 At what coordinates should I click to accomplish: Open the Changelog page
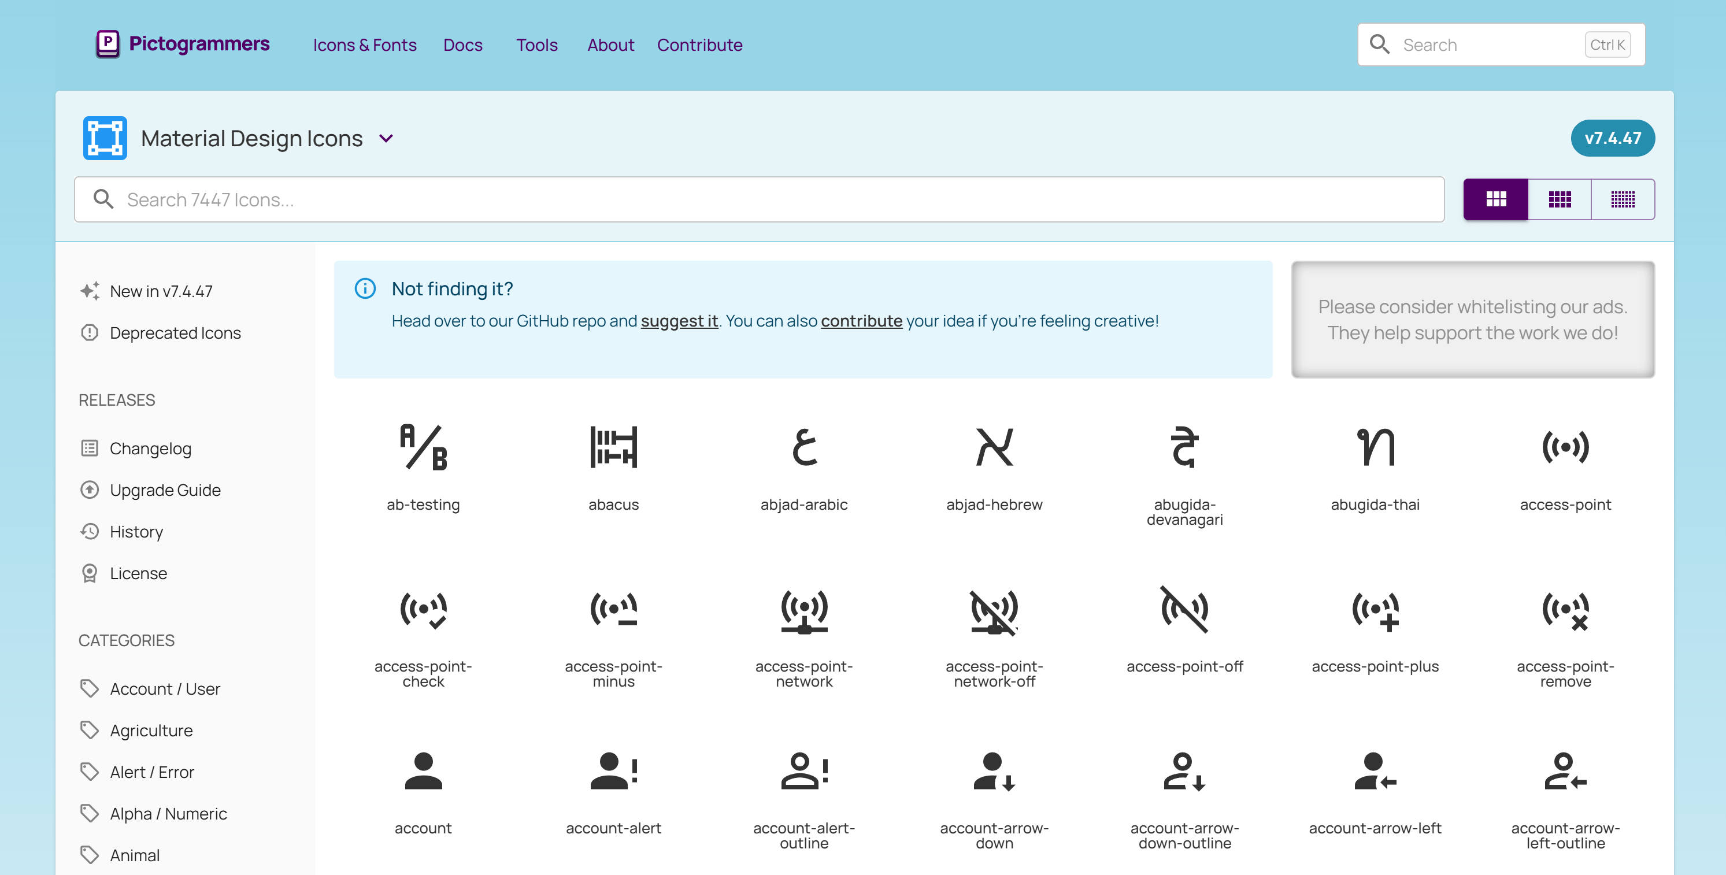coord(150,448)
